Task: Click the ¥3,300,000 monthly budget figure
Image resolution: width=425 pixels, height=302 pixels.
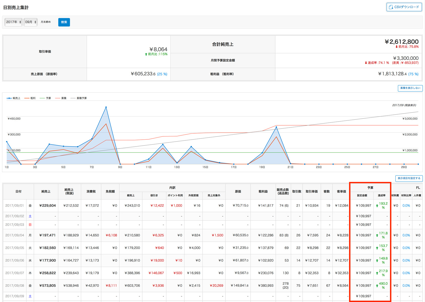Action: coord(406,58)
